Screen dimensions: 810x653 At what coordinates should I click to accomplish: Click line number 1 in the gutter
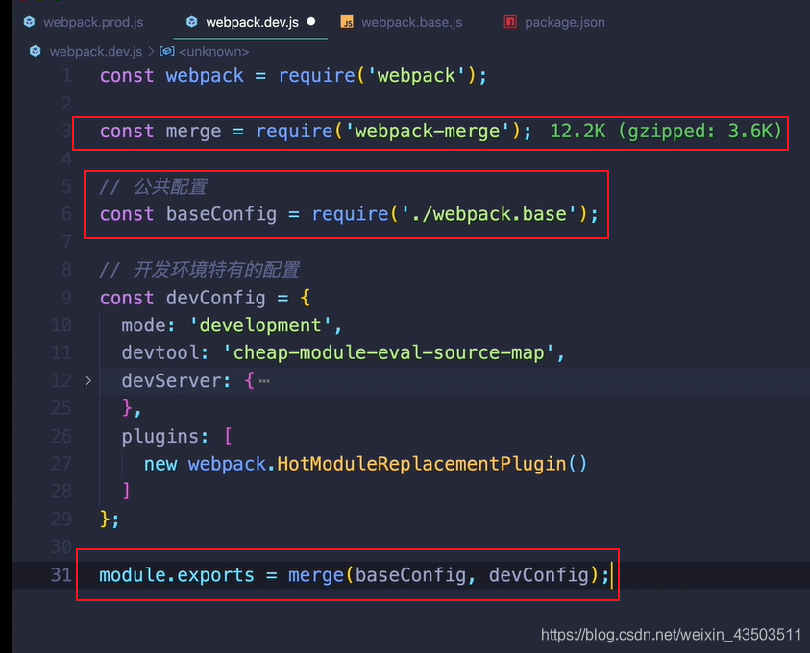[x=66, y=76]
